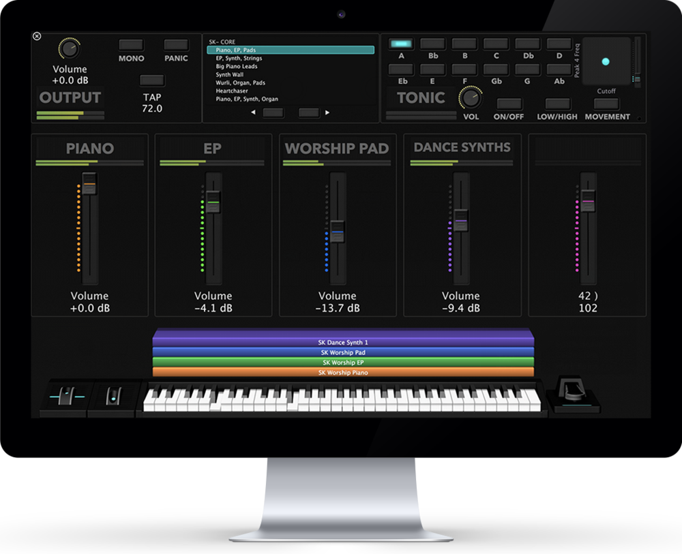
Task: Switch the Tonic LOW/HIGH toggle
Action: coord(557,104)
